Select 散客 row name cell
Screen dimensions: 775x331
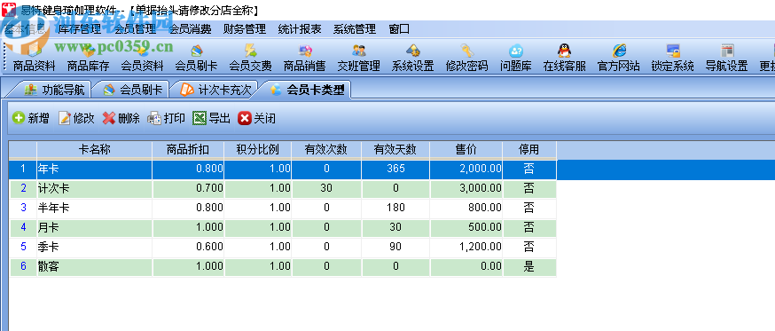(94, 267)
